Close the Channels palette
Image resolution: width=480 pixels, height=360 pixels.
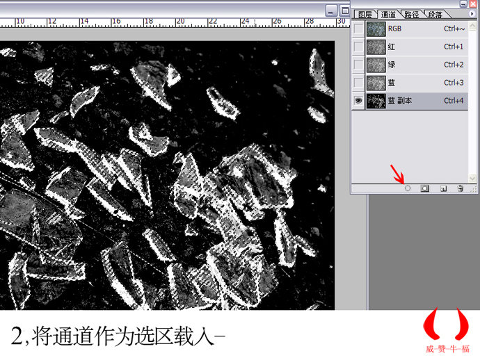473,3
